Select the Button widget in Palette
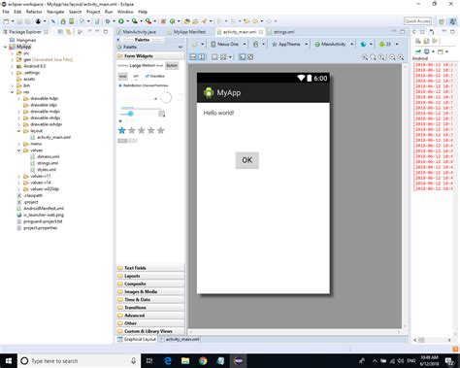Viewport: 460px width, 368px height. [x=172, y=66]
